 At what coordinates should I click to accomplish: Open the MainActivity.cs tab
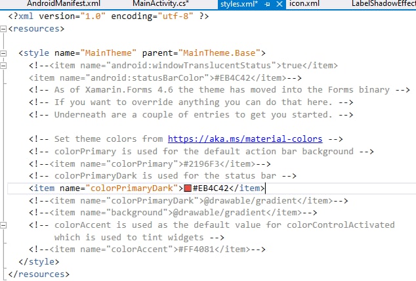coord(161,4)
